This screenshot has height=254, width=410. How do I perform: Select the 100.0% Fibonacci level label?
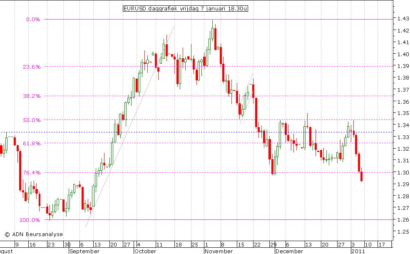point(30,220)
